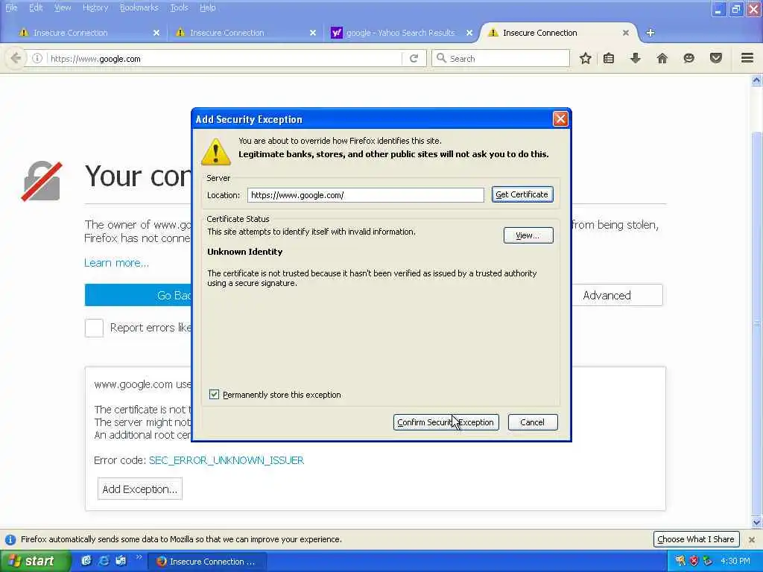The height and width of the screenshot is (572, 763).
Task: Click Get Certificate button
Action: click(x=522, y=194)
